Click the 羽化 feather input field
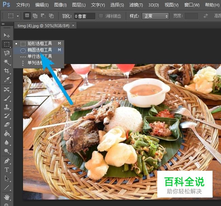This screenshot has width=221, height=206. click(84, 16)
